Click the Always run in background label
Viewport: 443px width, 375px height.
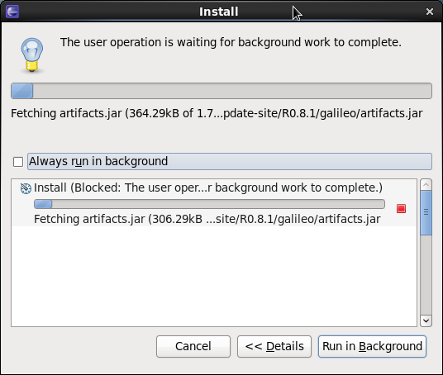click(x=98, y=161)
